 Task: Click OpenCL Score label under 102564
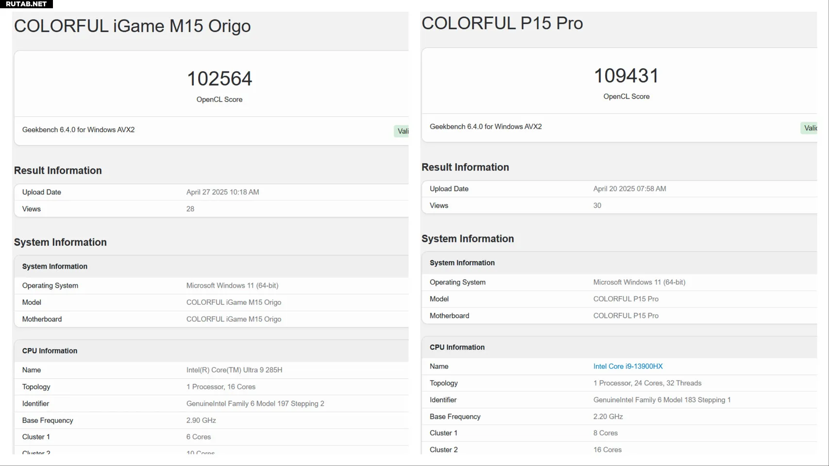coord(220,100)
